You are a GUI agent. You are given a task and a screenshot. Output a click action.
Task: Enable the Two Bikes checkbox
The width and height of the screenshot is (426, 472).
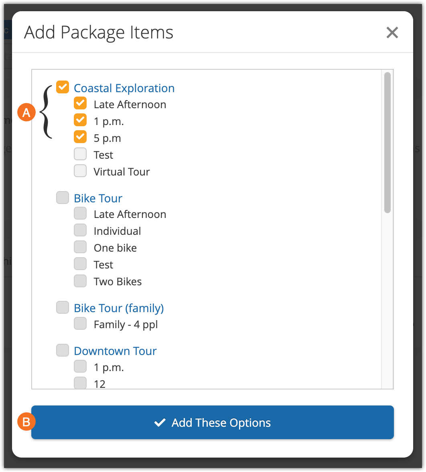tap(80, 281)
